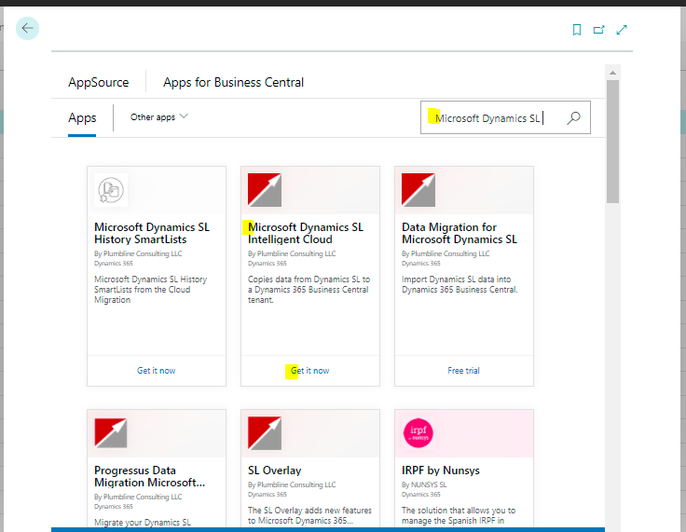Click IRPF by Nunsys pink logo
The height and width of the screenshot is (532, 686).
click(x=418, y=433)
